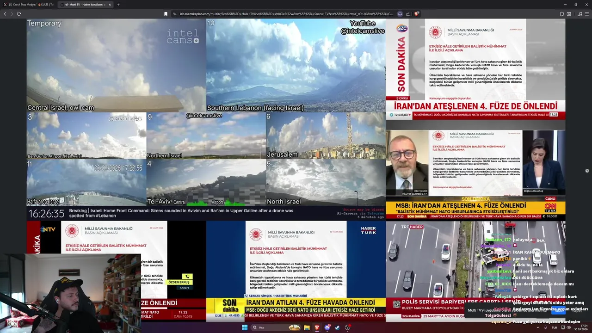Select the North Israel camera view

tap(326, 183)
